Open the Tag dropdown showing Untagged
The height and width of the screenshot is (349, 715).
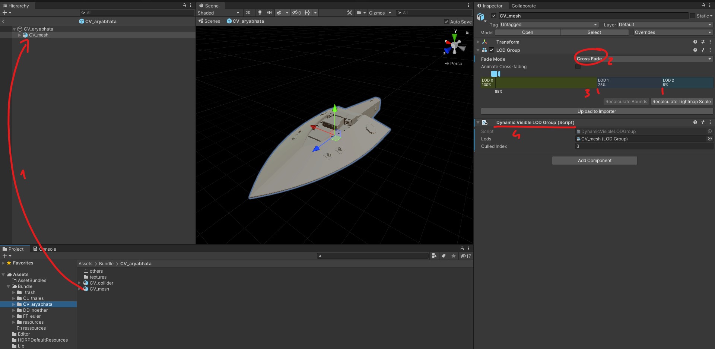(549, 25)
